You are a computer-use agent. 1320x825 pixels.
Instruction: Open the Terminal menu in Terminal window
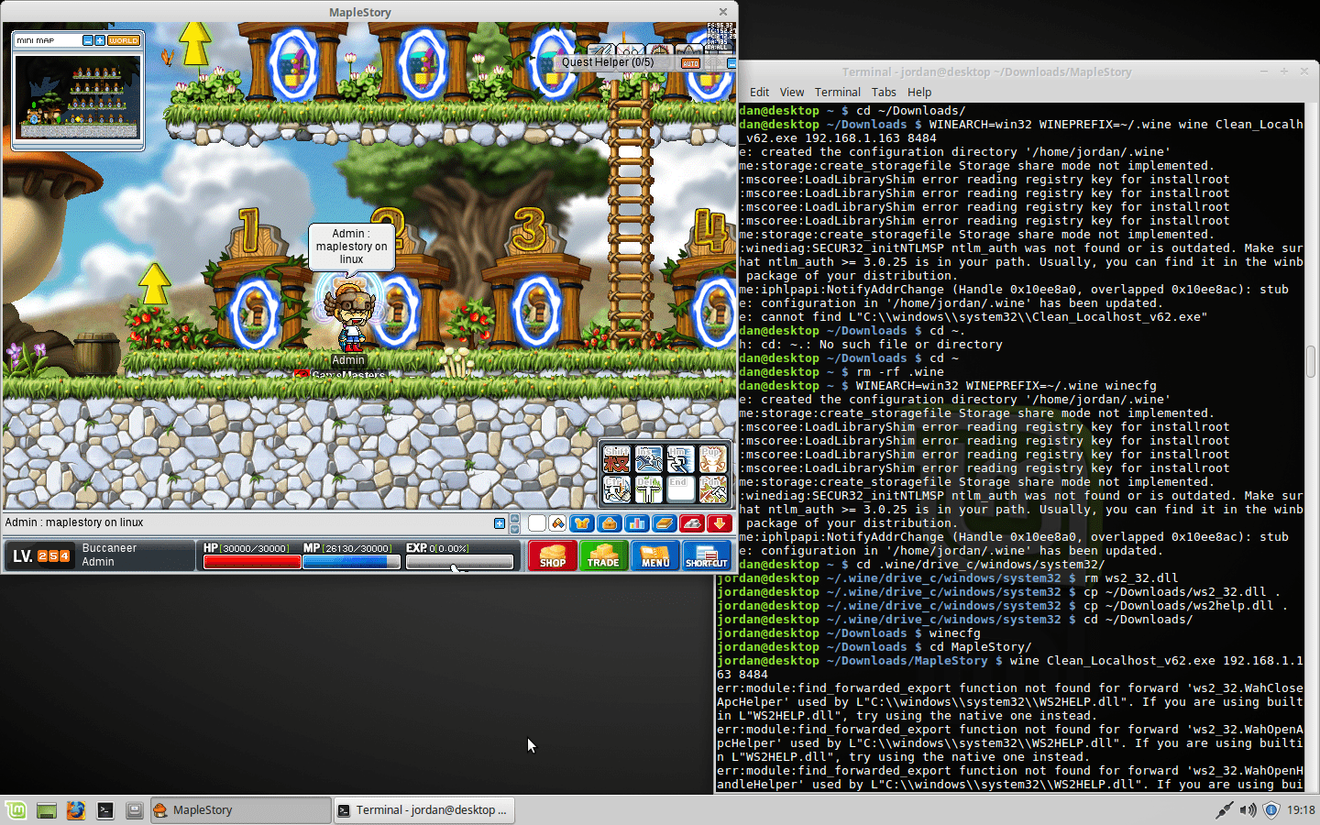click(838, 92)
